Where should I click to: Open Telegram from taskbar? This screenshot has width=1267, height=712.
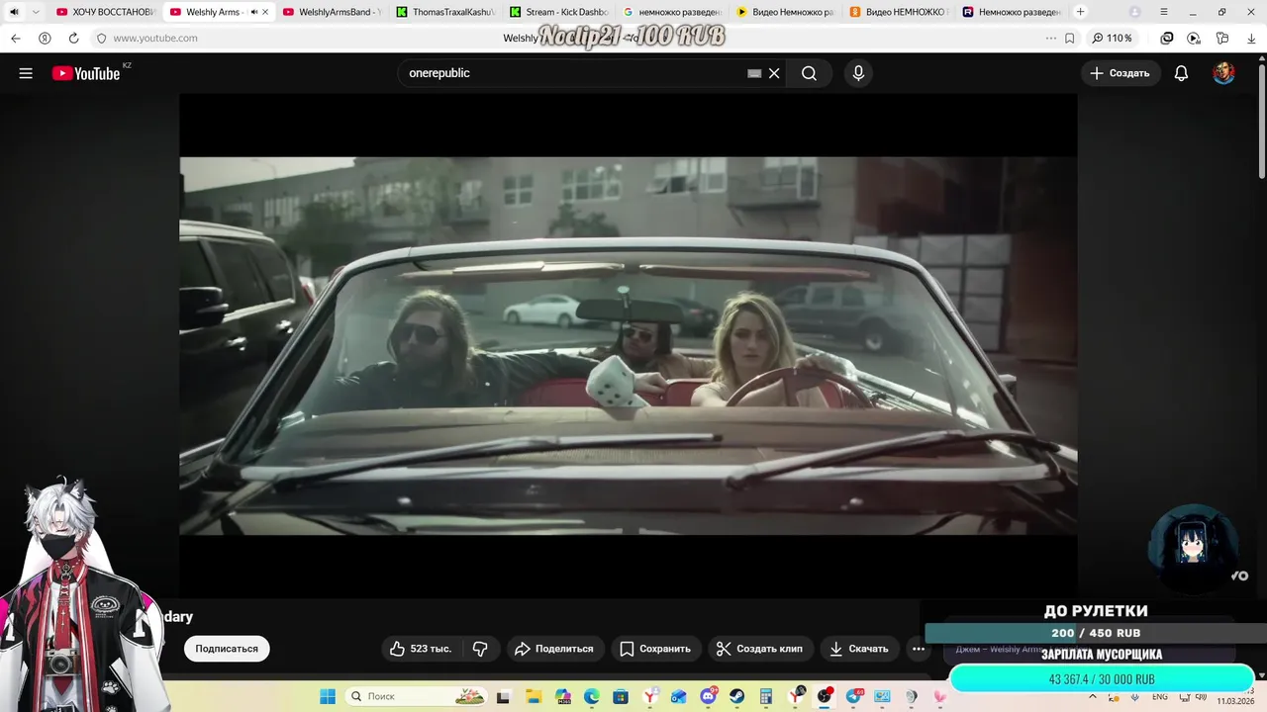click(853, 696)
